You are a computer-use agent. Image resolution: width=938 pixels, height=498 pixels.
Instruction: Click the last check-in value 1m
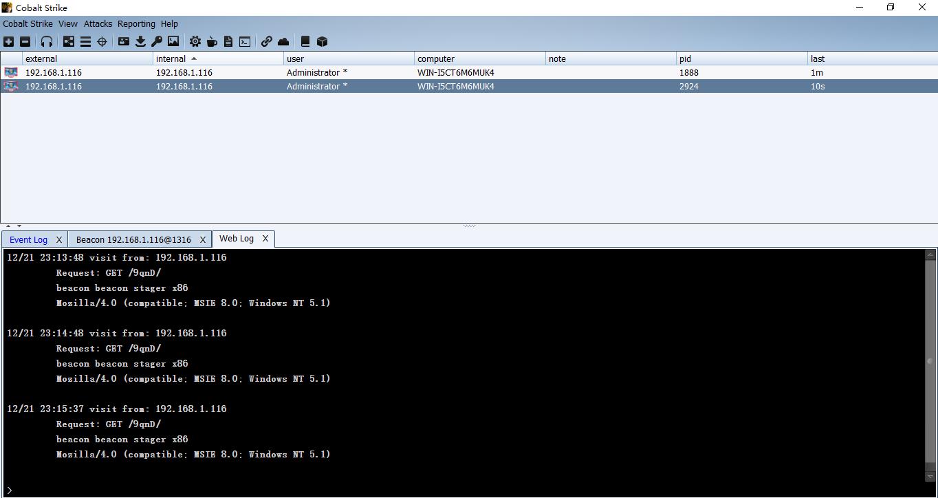coord(817,72)
